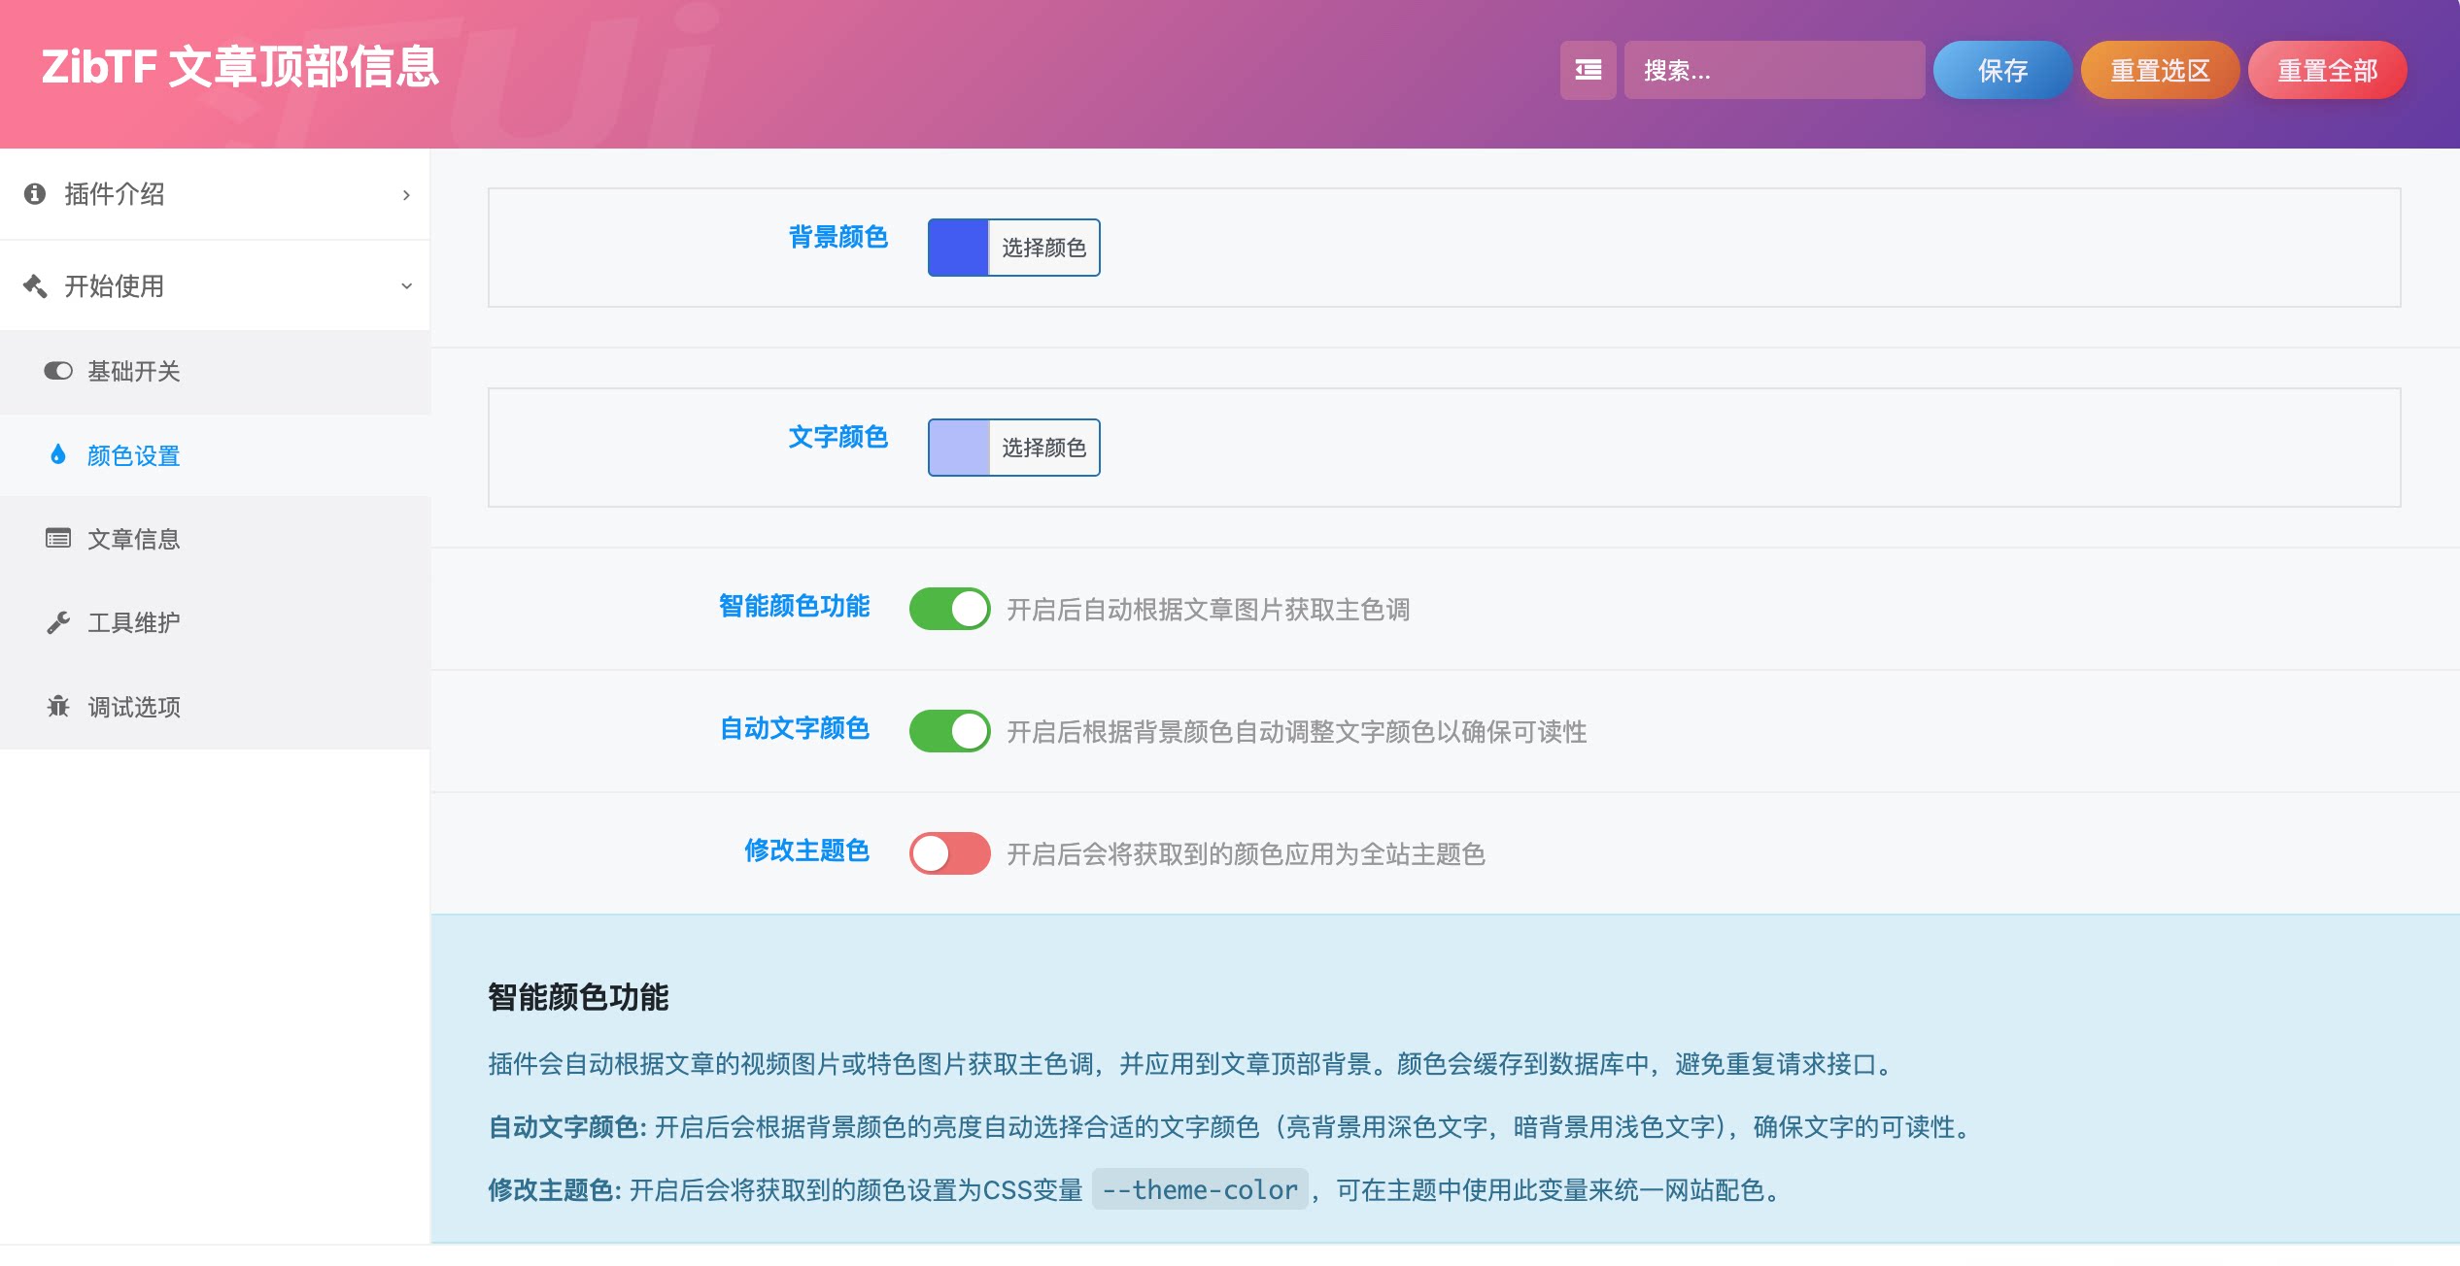Screen dimensions: 2460x1266
Task: Select the water-drop icon for 颜色设置
Action: tap(58, 454)
